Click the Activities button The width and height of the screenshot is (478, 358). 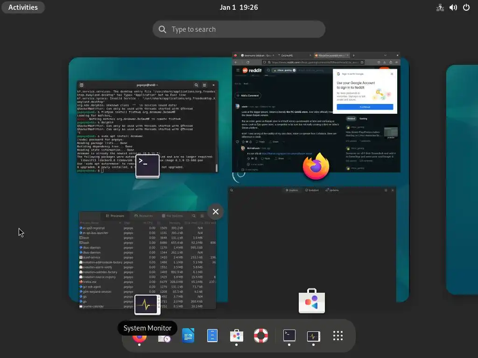click(x=23, y=7)
